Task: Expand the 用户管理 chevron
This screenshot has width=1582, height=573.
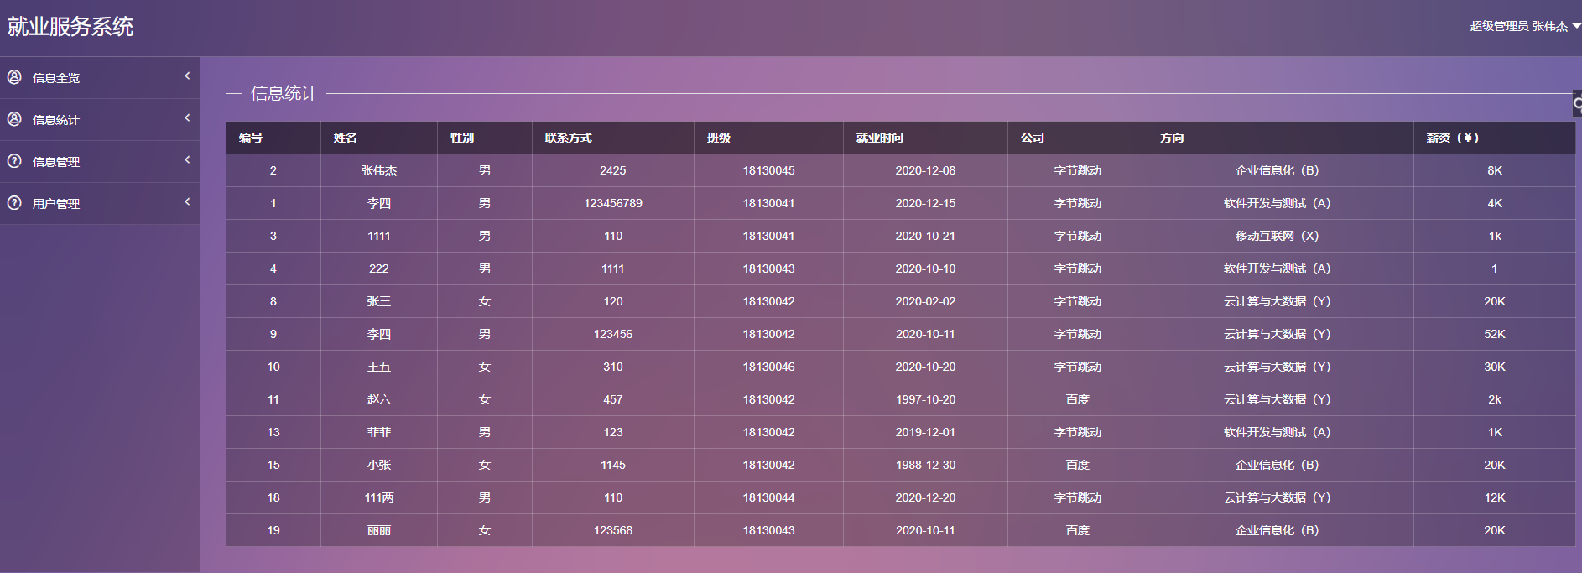Action: 187,201
